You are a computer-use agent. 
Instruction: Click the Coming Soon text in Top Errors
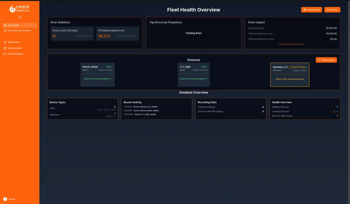click(x=194, y=33)
